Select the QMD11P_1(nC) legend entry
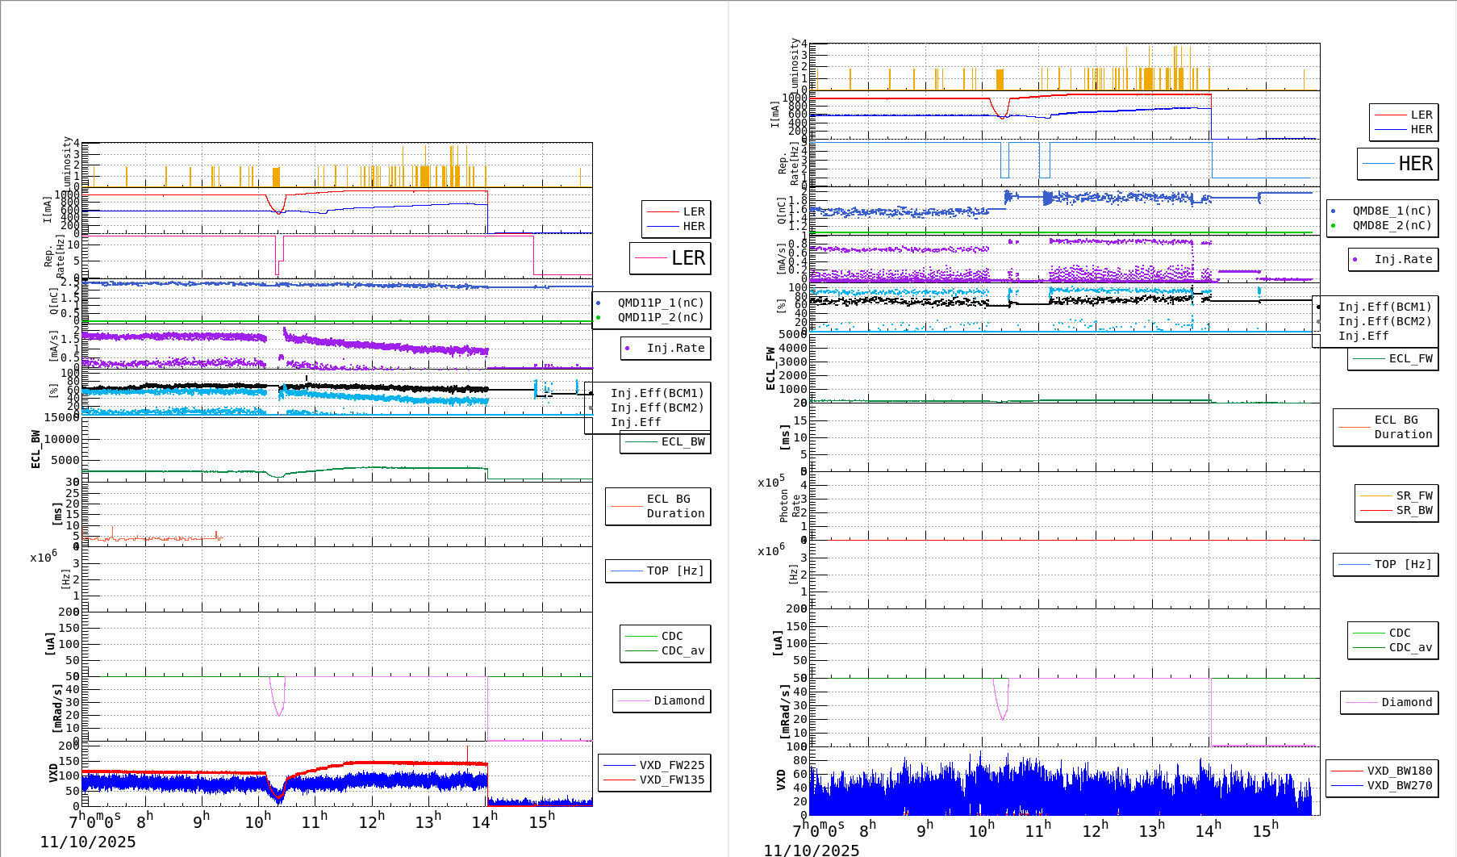1457x857 pixels. [x=660, y=303]
